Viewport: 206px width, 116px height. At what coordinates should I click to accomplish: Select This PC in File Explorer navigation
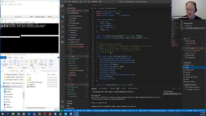[x=7, y=87]
